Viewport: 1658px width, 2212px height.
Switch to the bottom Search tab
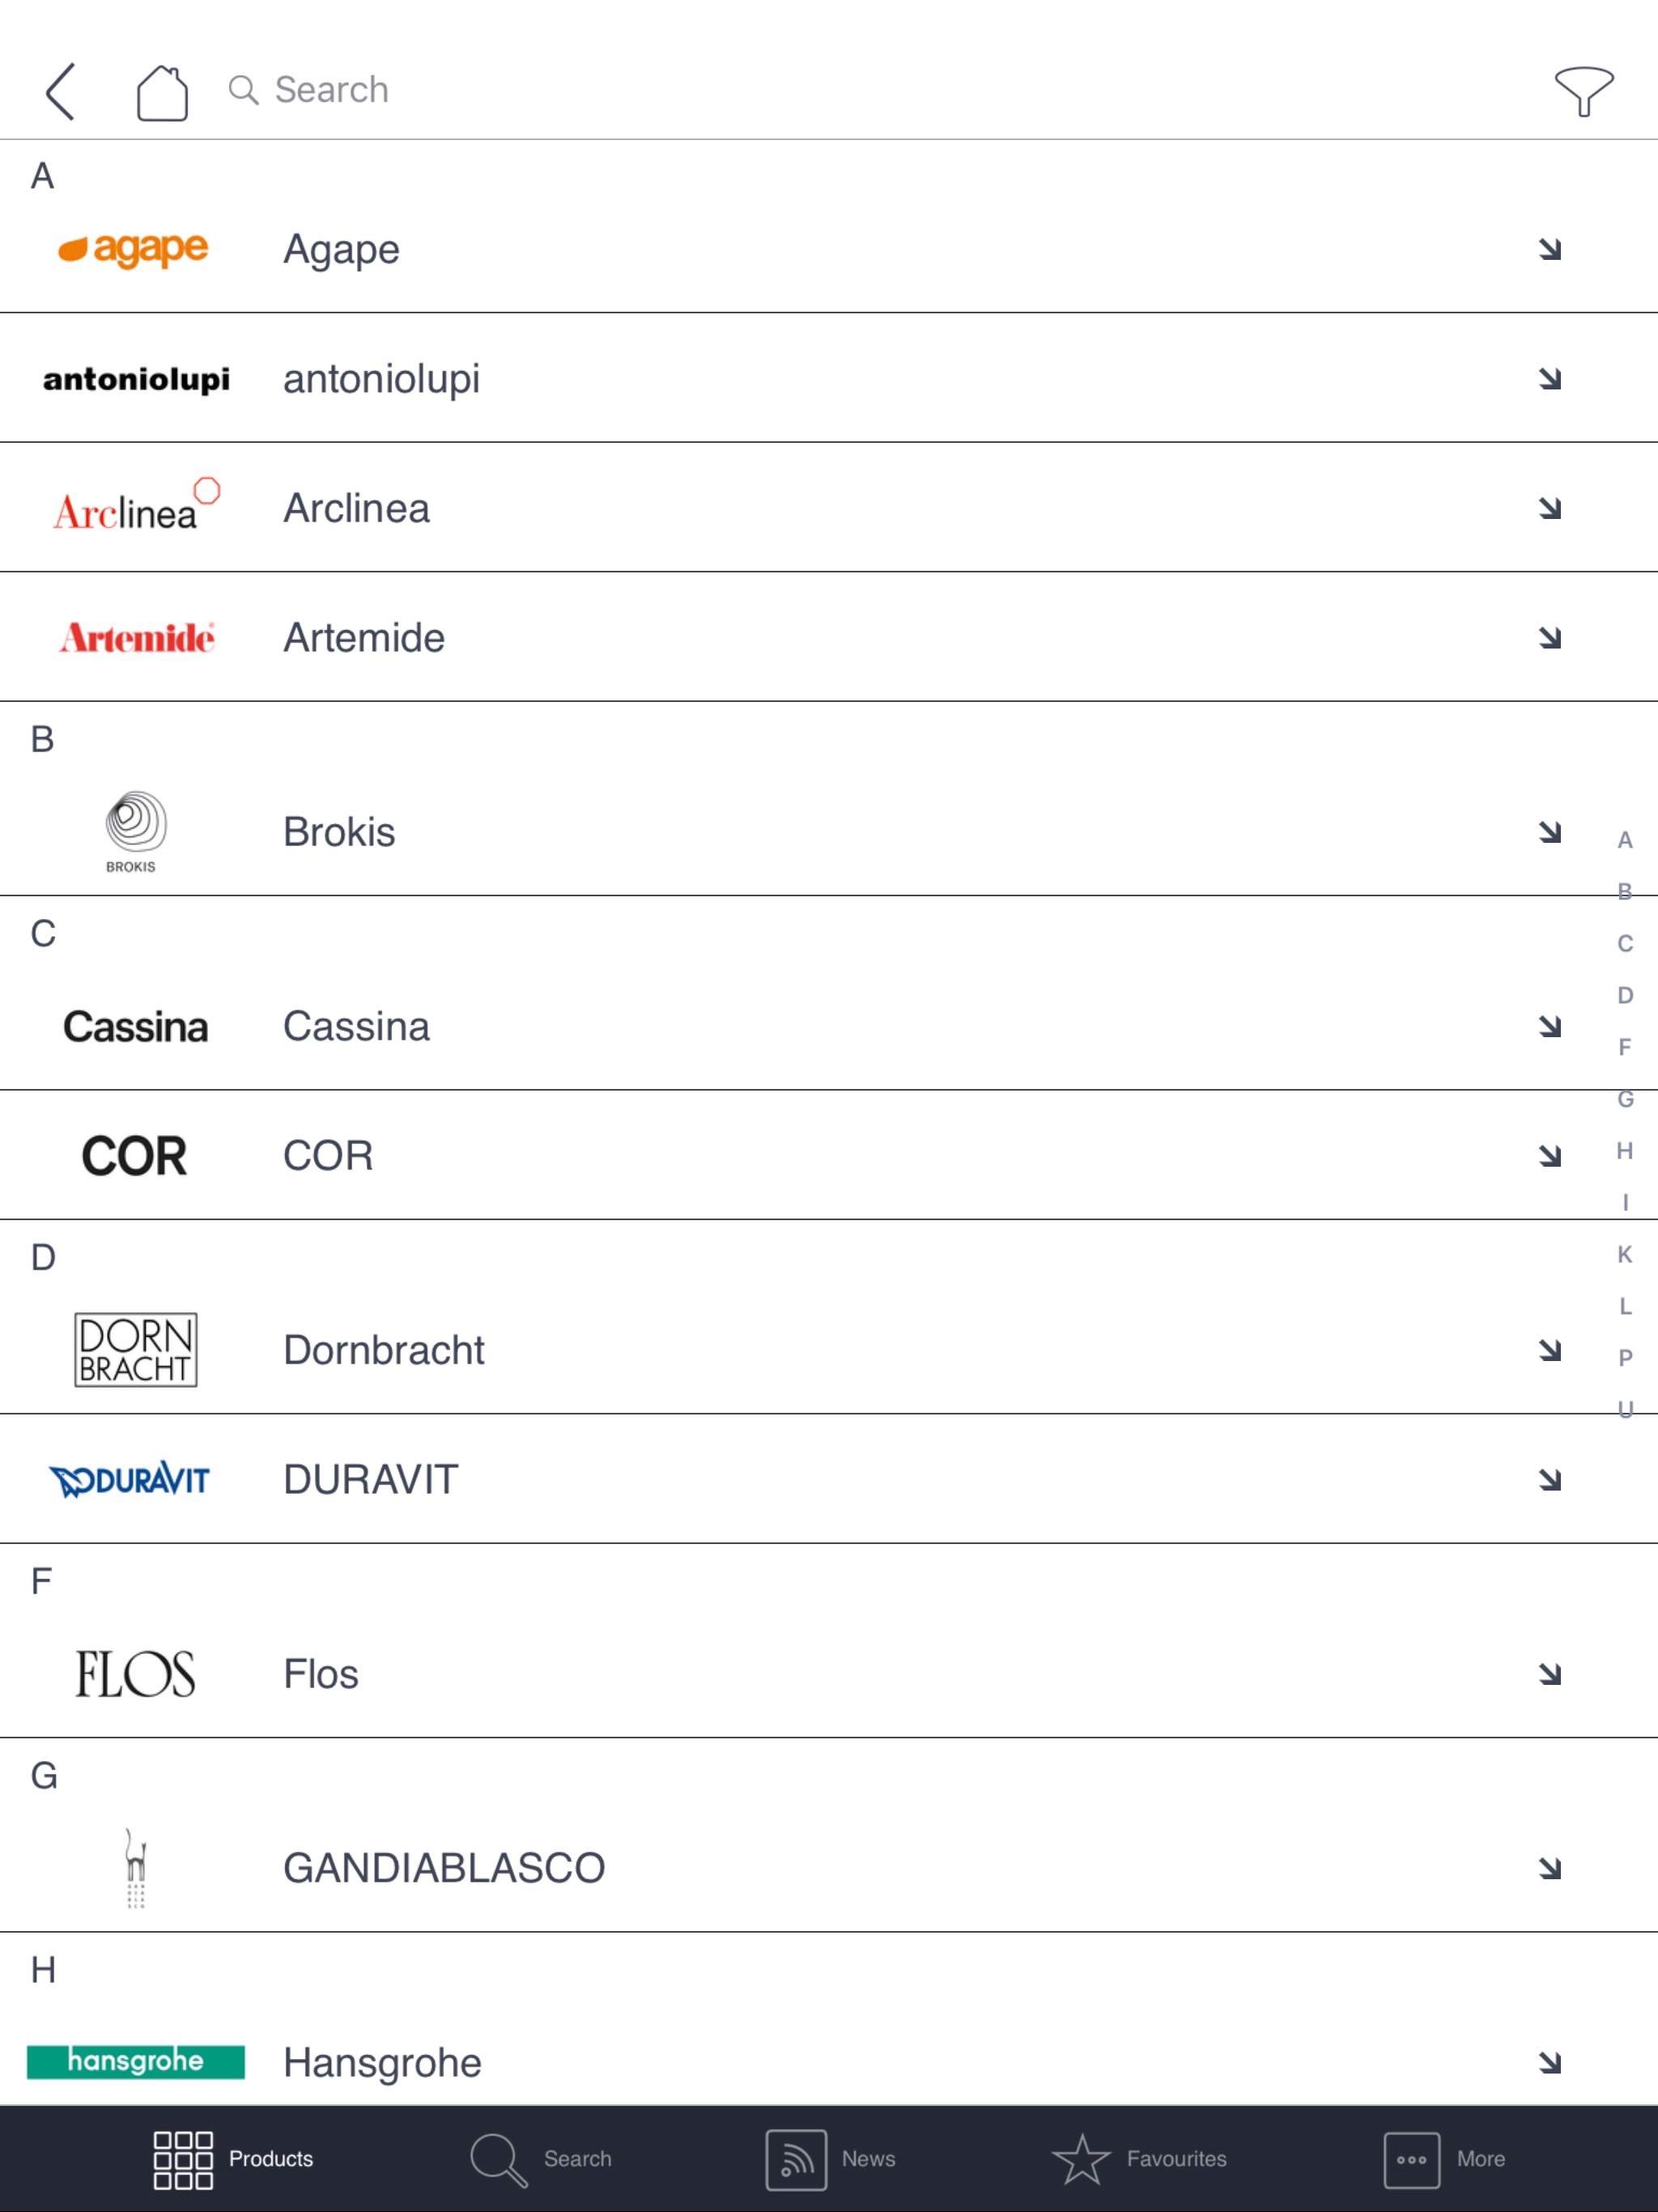(541, 2159)
